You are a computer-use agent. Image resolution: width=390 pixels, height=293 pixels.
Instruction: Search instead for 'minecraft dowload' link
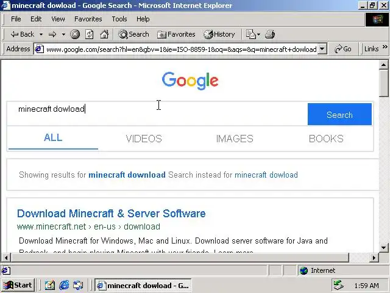coord(266,175)
